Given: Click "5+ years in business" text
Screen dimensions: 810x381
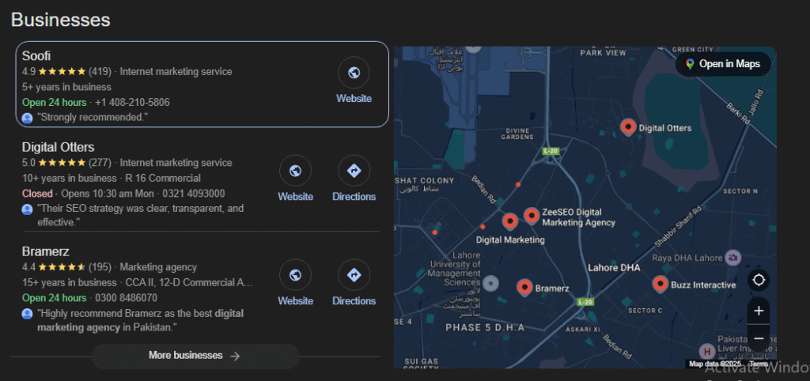Looking at the screenshot, I should point(66,87).
